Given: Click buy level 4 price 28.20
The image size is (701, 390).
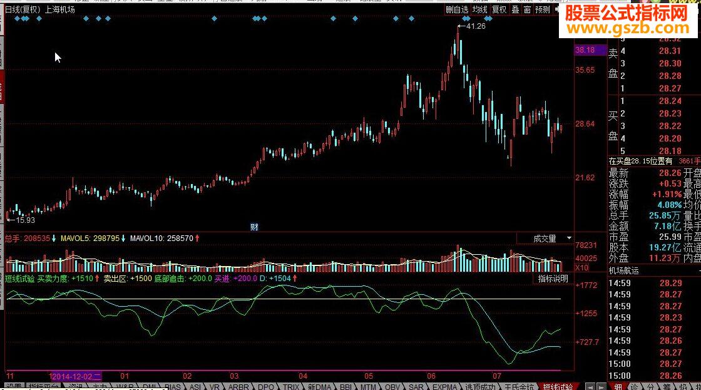Looking at the screenshot, I should (x=670, y=138).
